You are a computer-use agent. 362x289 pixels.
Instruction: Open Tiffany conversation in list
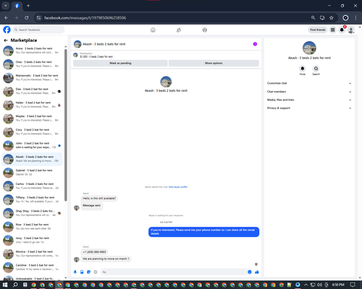[32, 199]
